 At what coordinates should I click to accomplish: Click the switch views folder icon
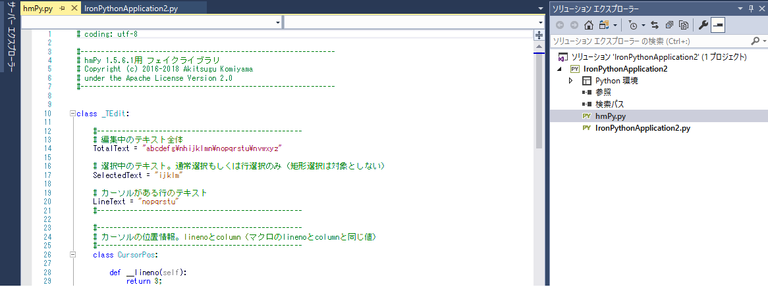[604, 25]
